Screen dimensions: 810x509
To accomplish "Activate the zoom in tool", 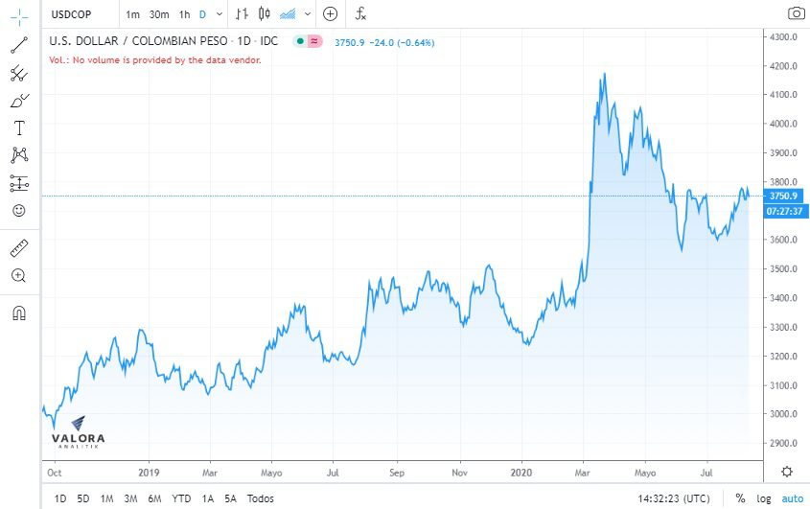I will pyautogui.click(x=19, y=275).
